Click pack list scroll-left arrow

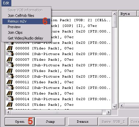tap(8, 112)
